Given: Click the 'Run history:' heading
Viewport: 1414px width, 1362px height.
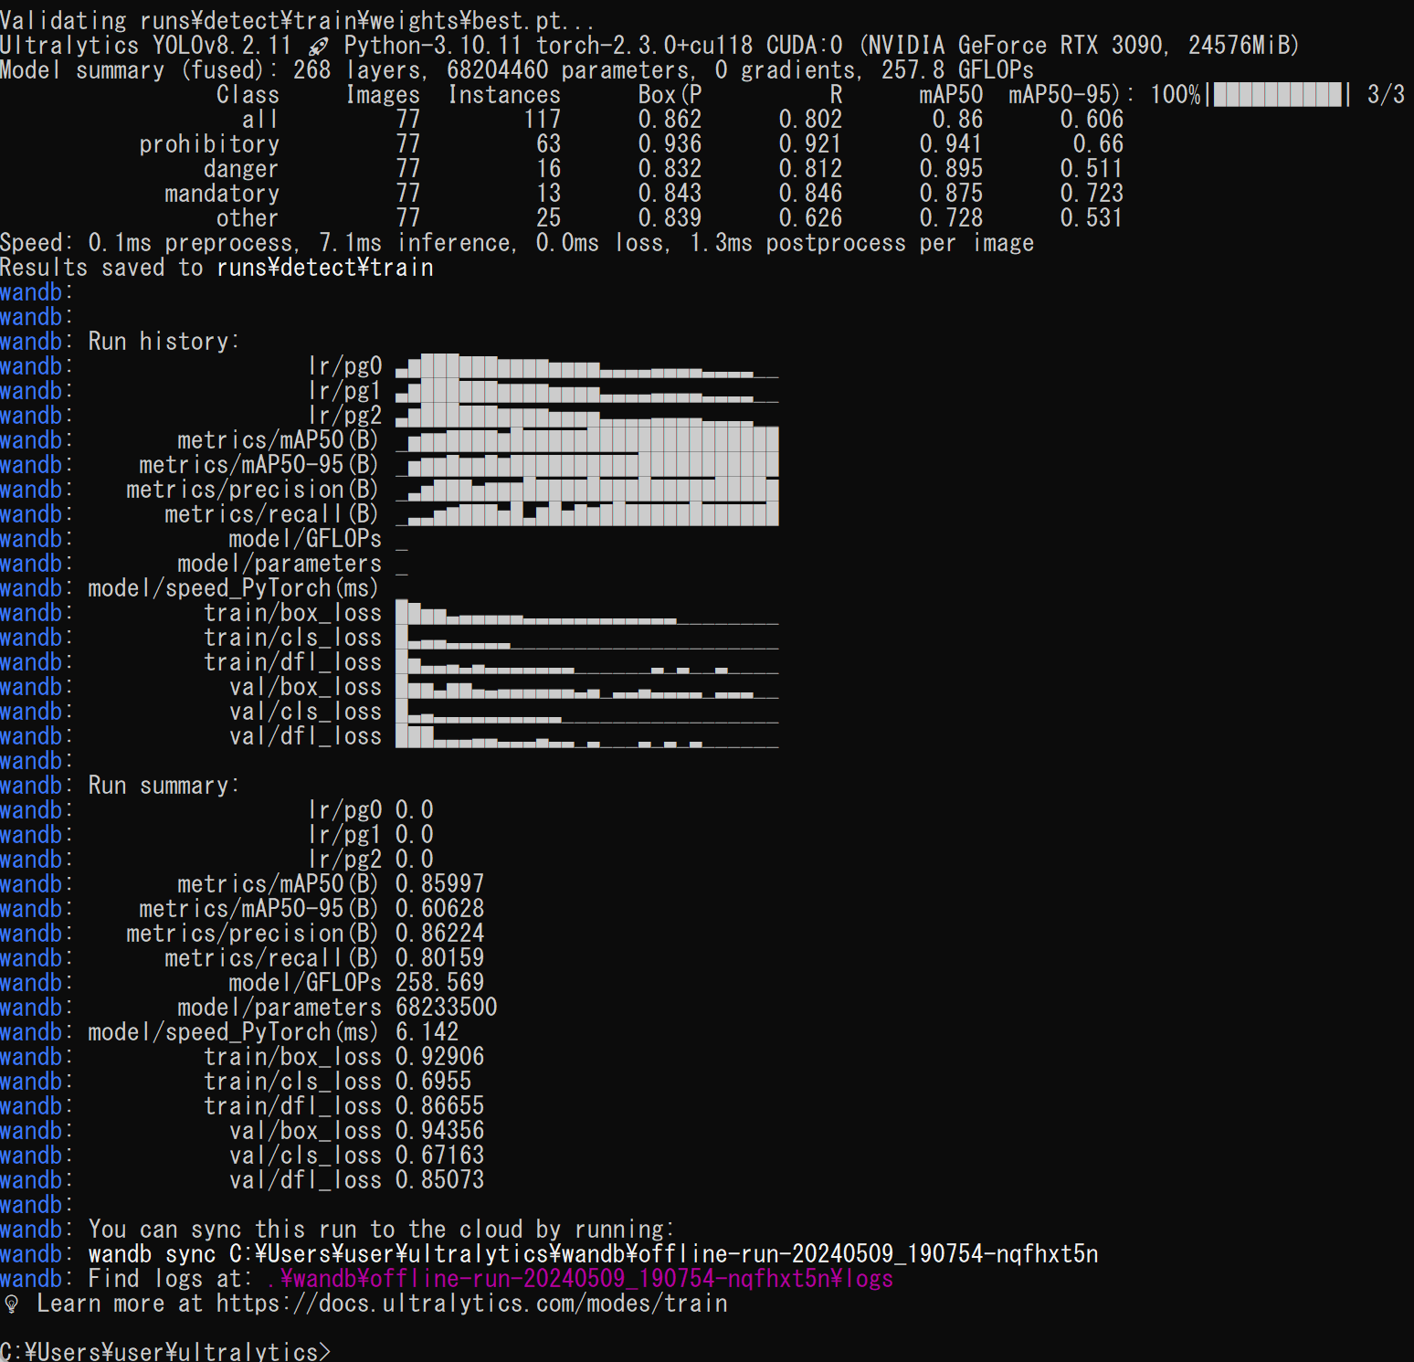Looking at the screenshot, I should [164, 342].
